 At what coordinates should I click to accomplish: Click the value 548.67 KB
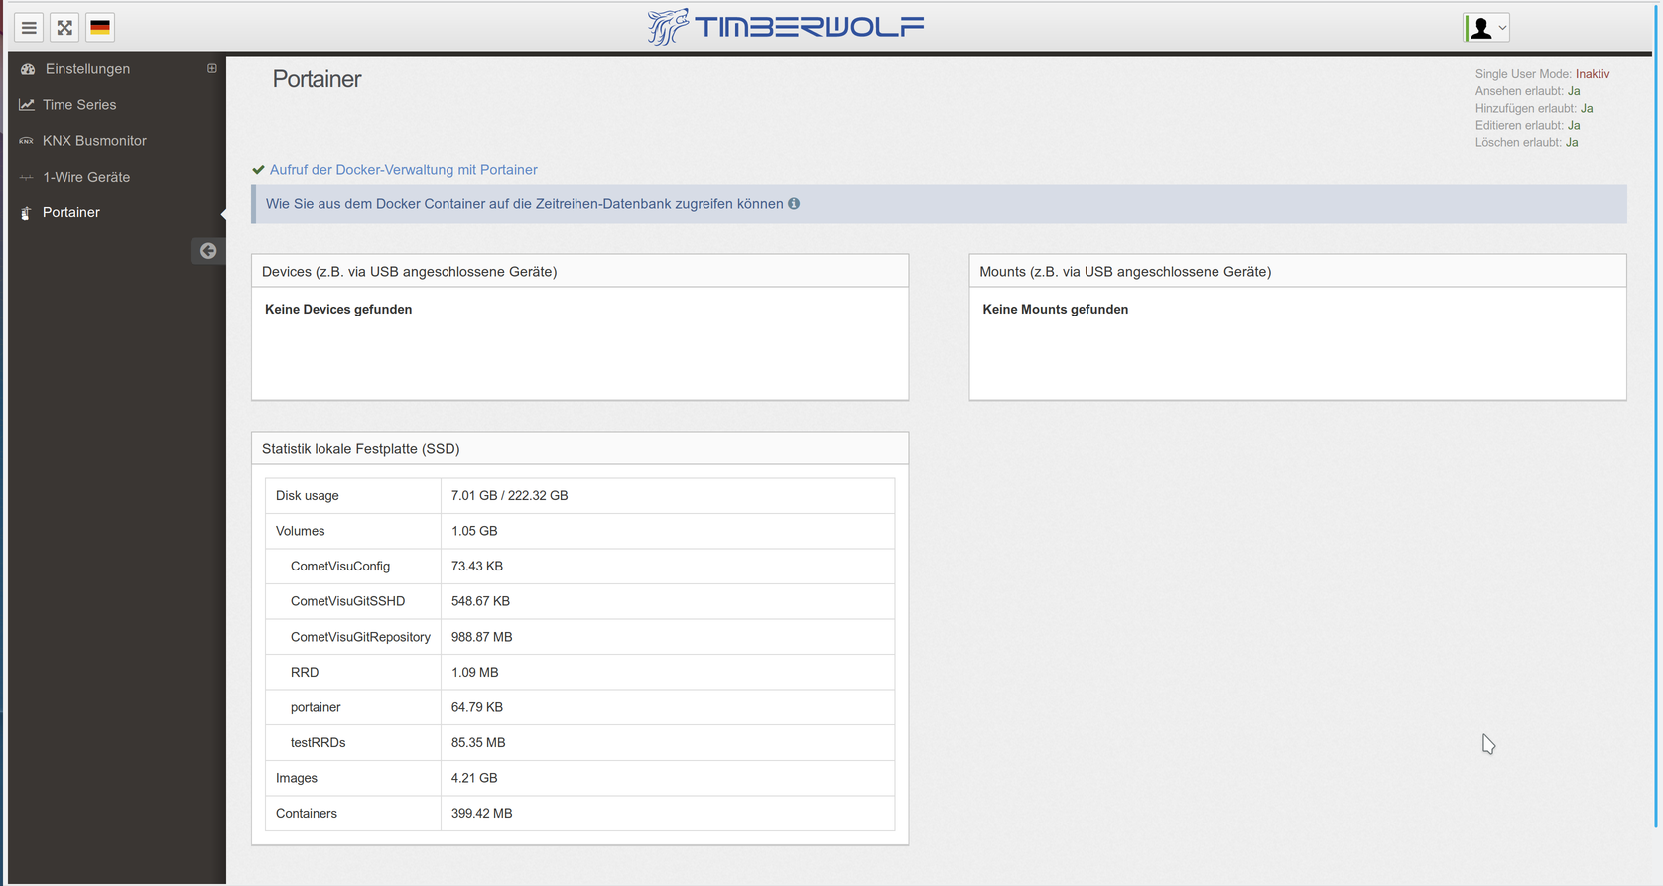480,601
